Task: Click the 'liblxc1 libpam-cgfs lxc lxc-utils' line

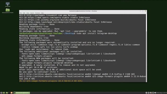Action: (50, 47)
